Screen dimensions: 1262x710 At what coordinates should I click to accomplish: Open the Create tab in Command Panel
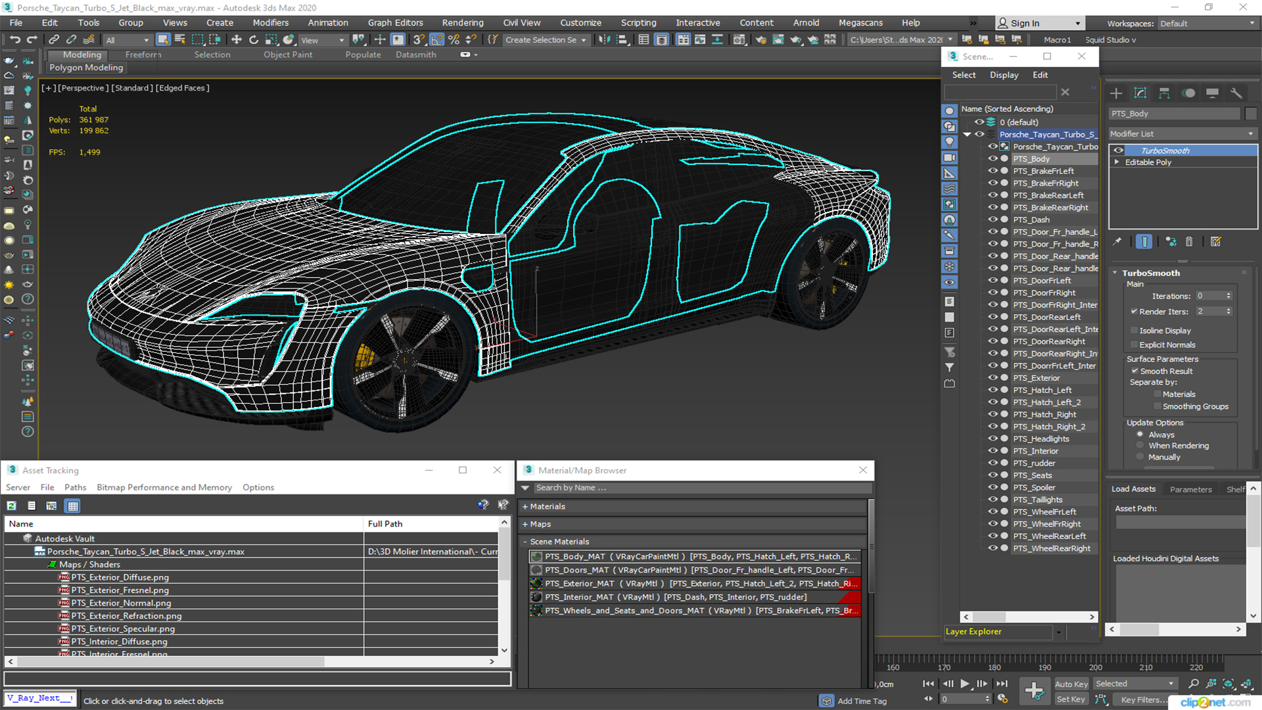1116,93
